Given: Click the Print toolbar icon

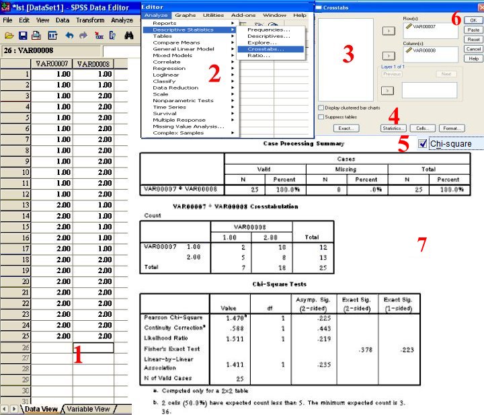Looking at the screenshot, I should [36, 36].
